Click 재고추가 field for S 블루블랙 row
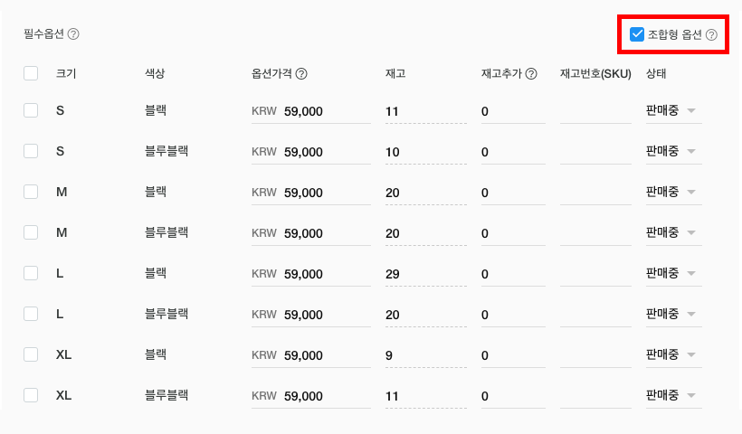 (512, 152)
